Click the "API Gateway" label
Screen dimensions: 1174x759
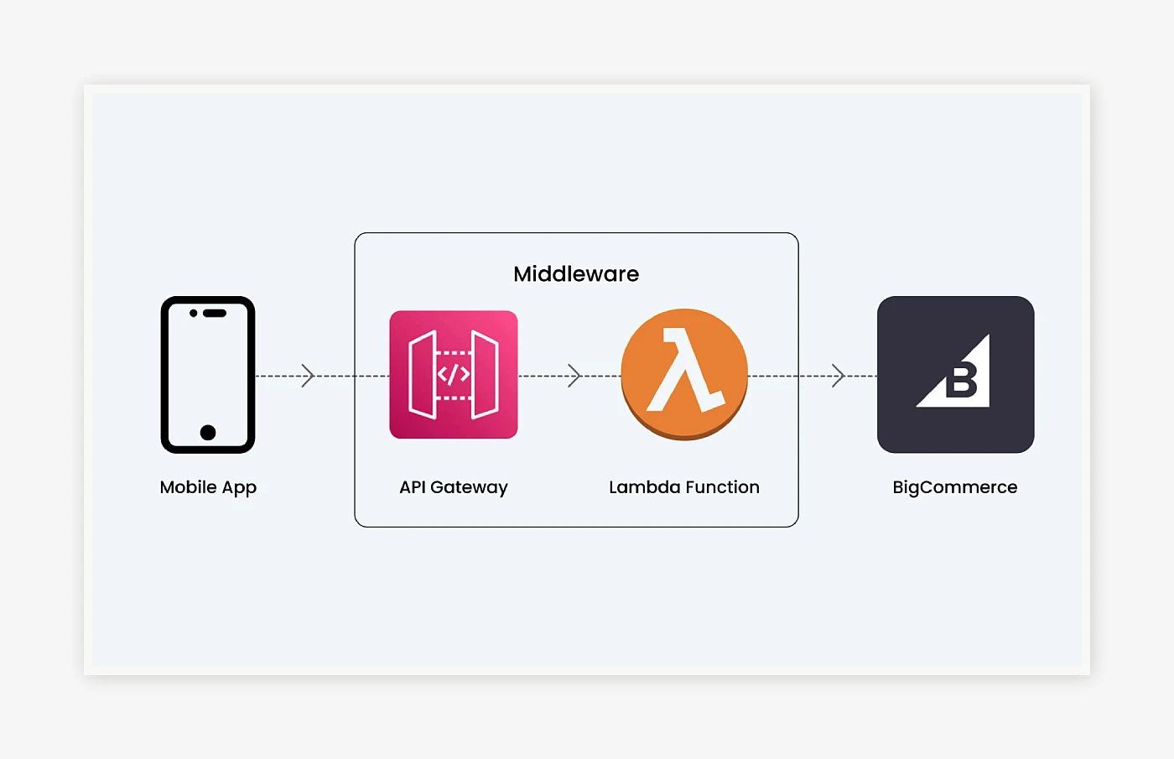point(454,488)
